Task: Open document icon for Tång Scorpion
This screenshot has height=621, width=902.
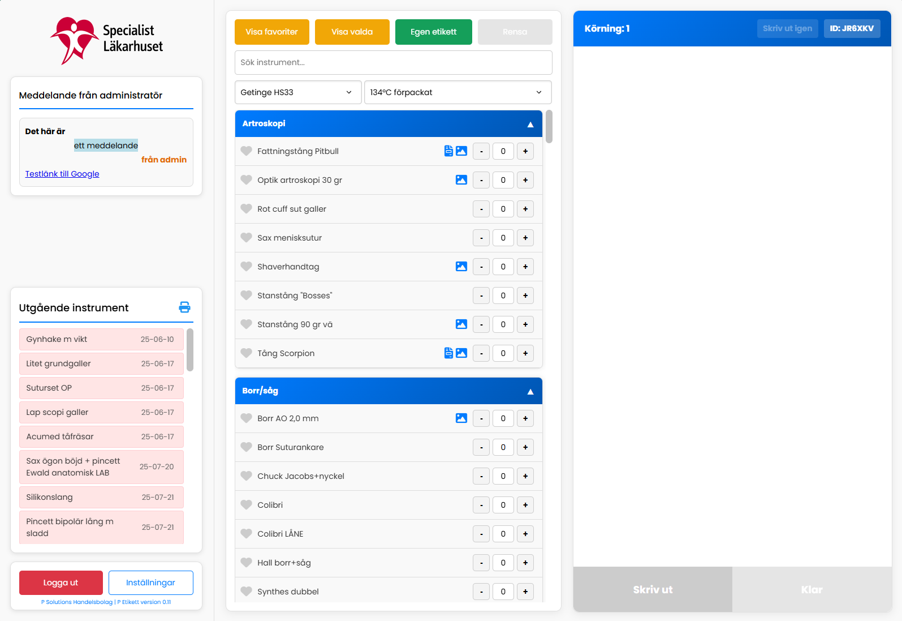Action: click(x=448, y=353)
